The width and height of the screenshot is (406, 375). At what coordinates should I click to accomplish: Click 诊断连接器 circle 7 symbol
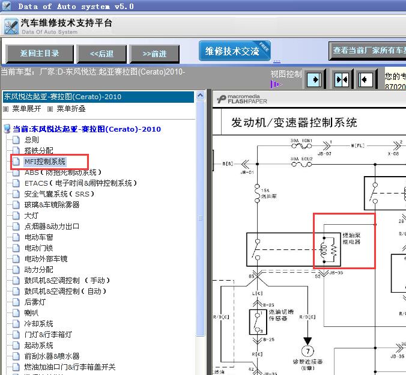tap(308, 351)
